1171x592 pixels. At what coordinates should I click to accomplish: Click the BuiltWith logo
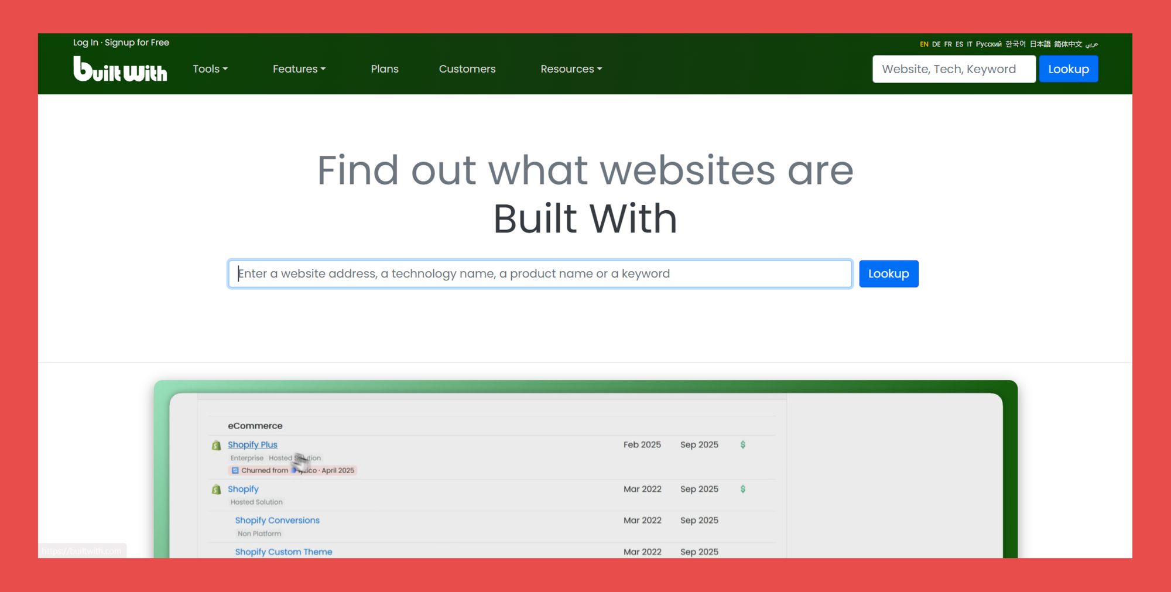pos(119,69)
